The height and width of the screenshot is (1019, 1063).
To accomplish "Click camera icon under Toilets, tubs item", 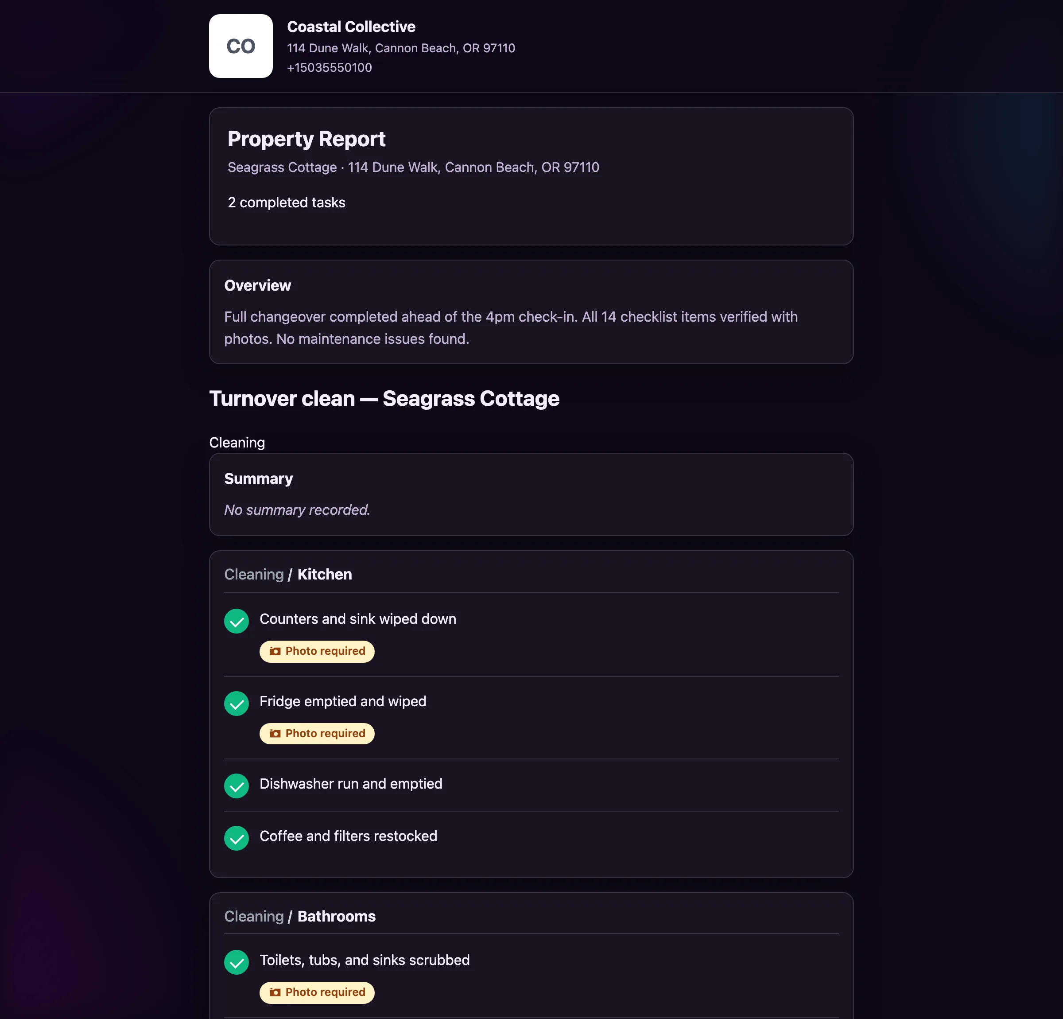I will pyautogui.click(x=275, y=992).
